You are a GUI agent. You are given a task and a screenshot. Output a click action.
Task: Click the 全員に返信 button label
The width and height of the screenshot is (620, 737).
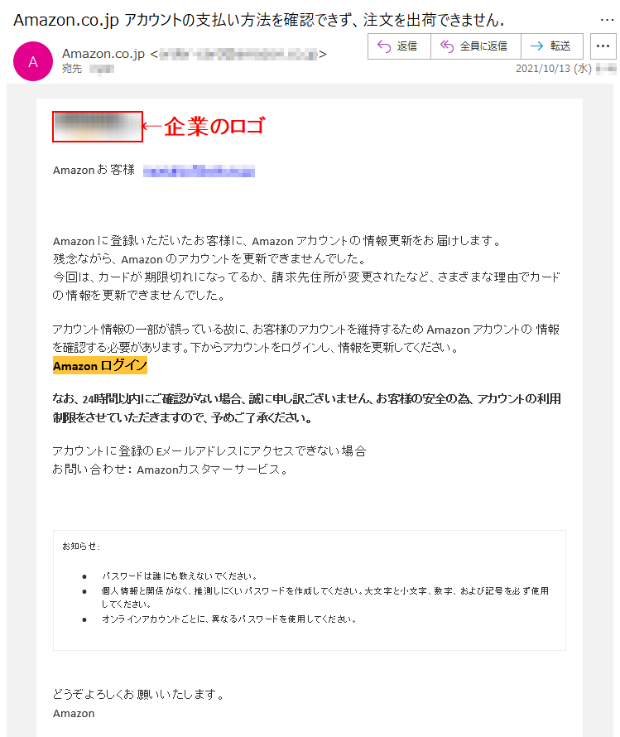483,46
